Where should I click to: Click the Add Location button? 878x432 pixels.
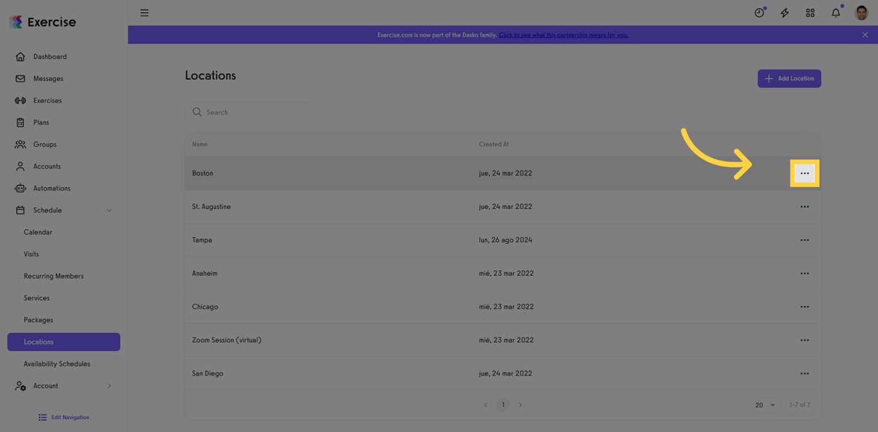[x=789, y=78]
